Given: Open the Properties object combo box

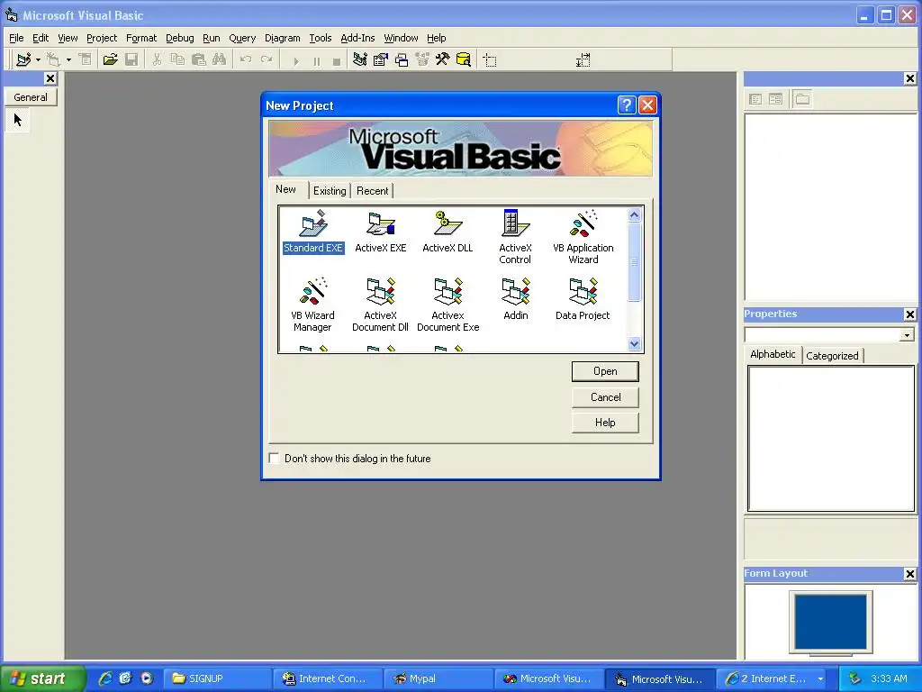Looking at the screenshot, I should coord(829,335).
